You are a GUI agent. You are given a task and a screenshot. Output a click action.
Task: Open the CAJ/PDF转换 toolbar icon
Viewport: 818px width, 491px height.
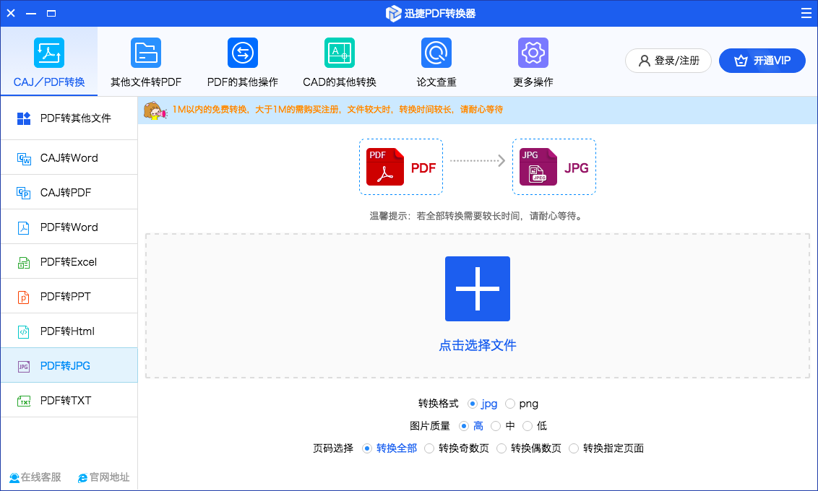49,53
